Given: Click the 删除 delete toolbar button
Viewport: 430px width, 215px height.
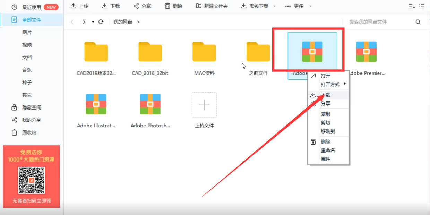Looking at the screenshot, I should [x=174, y=6].
